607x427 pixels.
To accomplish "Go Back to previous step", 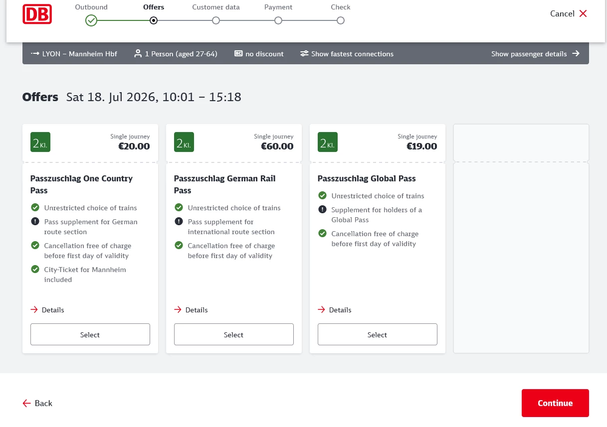I will pos(37,403).
